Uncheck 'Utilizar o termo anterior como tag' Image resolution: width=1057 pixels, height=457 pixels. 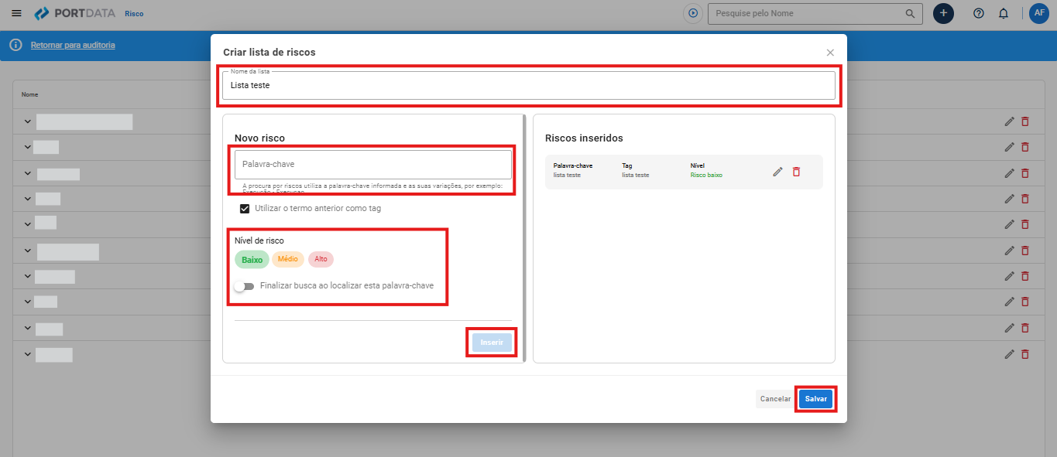(245, 209)
